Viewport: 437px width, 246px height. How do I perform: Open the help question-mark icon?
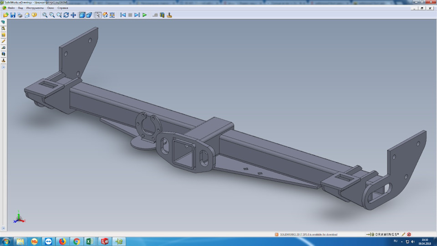(x=34, y=15)
